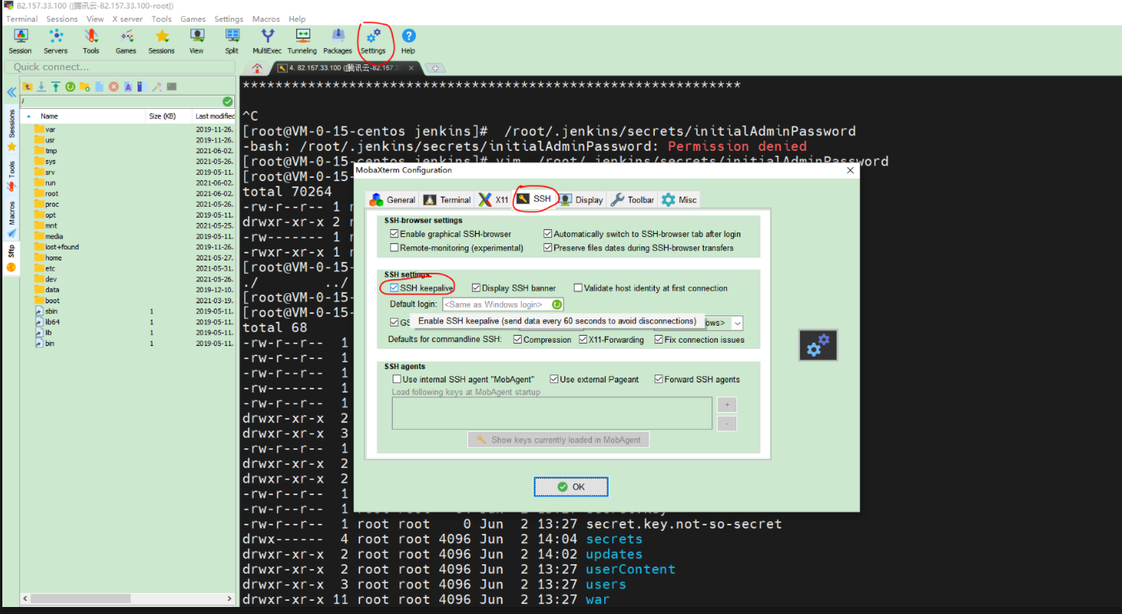Image resolution: width=1122 pixels, height=614 pixels.
Task: Open the Games toolbar icon
Action: coord(125,39)
